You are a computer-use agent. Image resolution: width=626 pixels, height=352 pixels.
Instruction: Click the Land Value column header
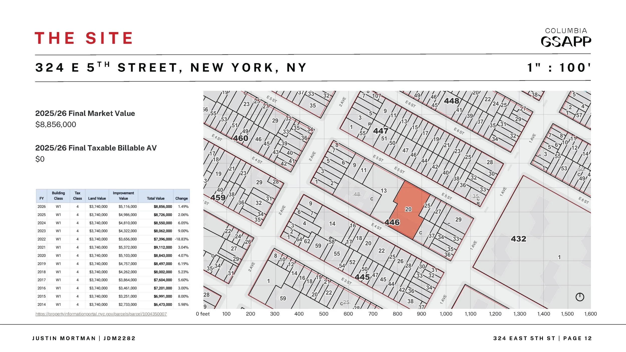(97, 198)
